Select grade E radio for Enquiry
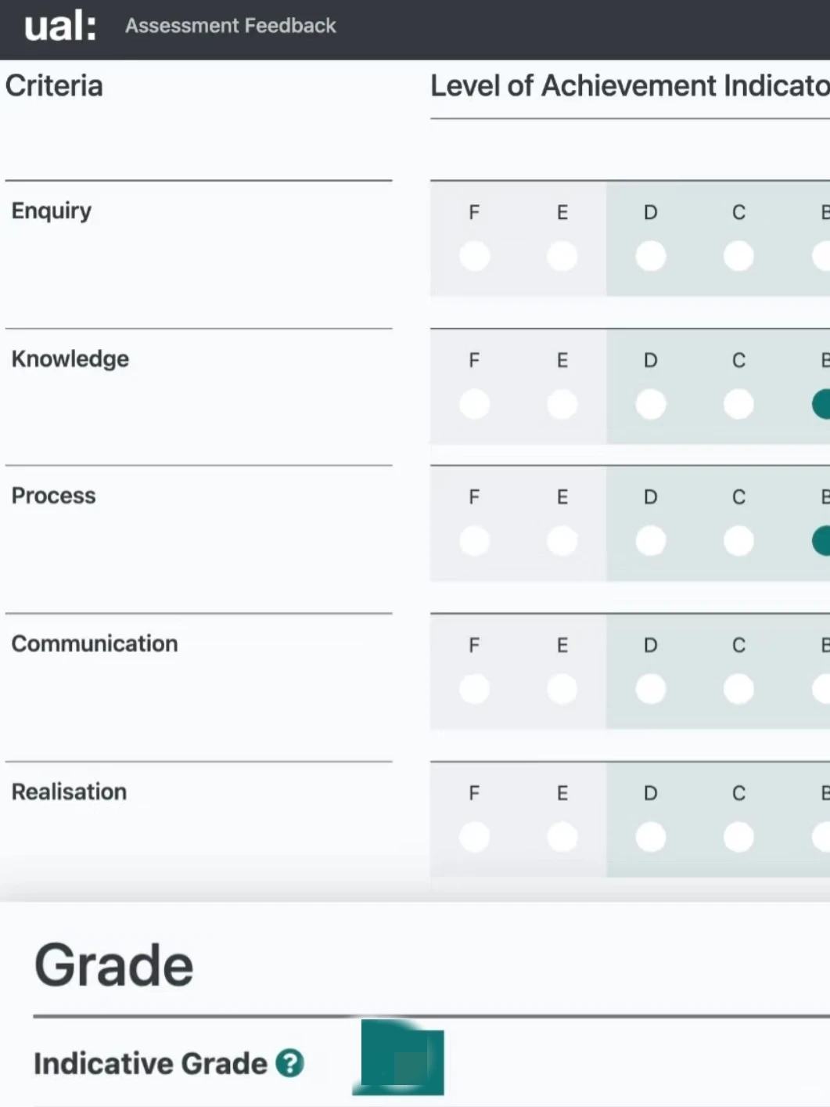Screen dimensions: 830x1107 coord(562,256)
